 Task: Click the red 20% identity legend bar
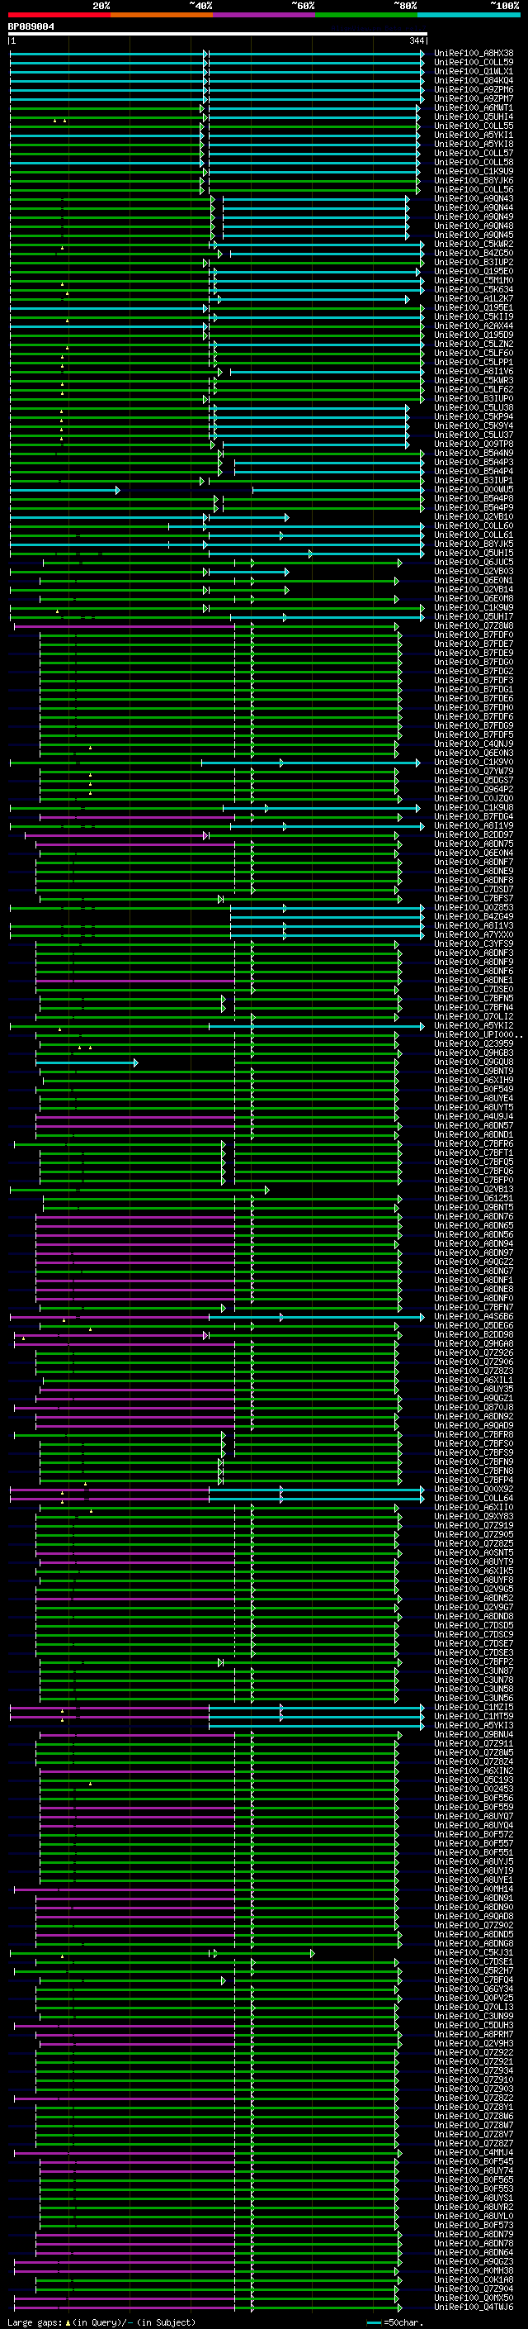(x=59, y=16)
